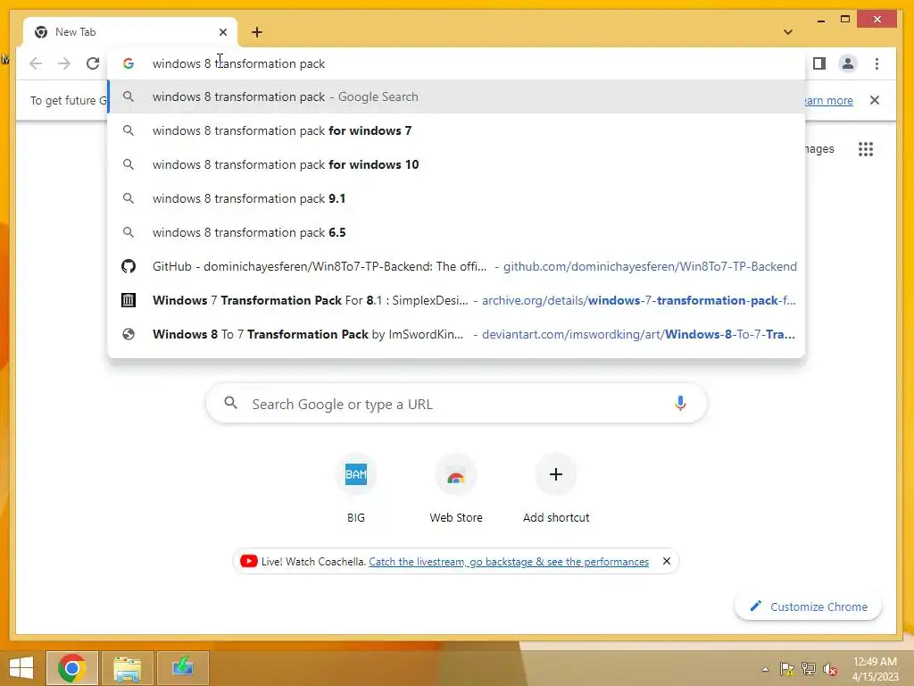Choose the 'for windows 7' suggestion
This screenshot has height=686, width=914.
pyautogui.click(x=456, y=130)
